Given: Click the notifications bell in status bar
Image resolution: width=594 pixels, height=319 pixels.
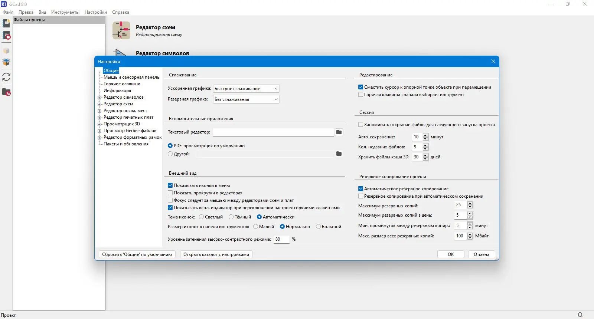Looking at the screenshot, I should (580, 315).
